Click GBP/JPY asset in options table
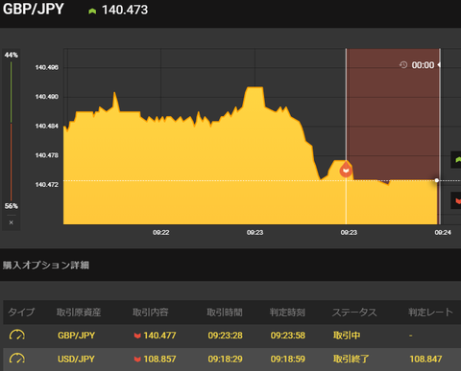This screenshot has height=371, width=461. pyautogui.click(x=76, y=336)
